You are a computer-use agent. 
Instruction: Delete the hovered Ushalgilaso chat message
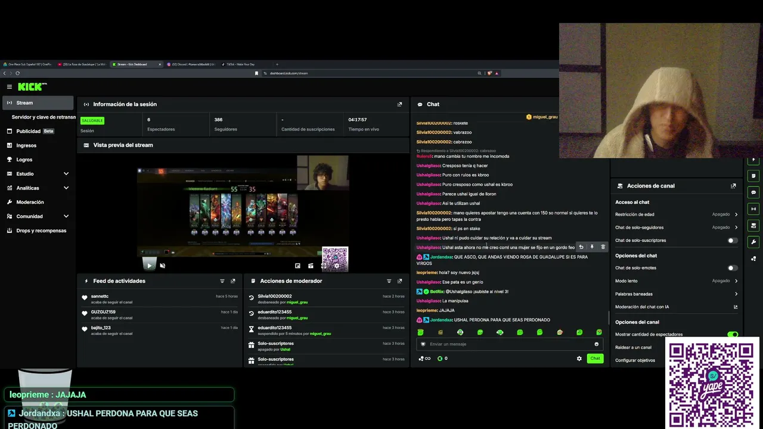(x=603, y=247)
